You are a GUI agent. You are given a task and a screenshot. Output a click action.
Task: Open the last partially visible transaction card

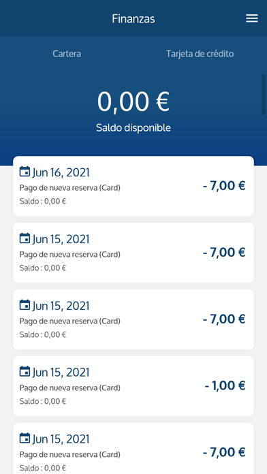click(x=133, y=448)
